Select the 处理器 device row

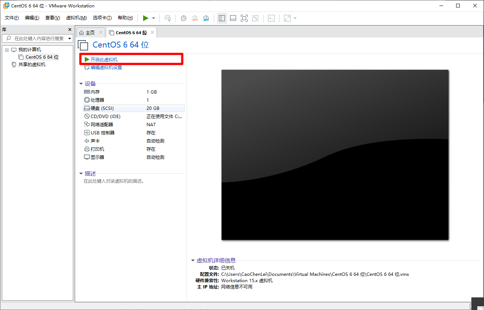coord(133,100)
